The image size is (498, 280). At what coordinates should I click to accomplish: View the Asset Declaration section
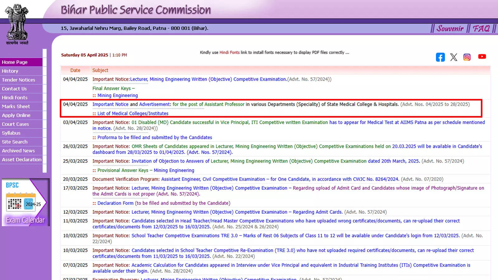(21, 159)
